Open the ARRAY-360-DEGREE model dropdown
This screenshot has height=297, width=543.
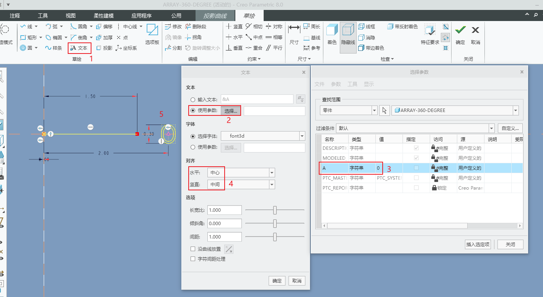point(516,110)
